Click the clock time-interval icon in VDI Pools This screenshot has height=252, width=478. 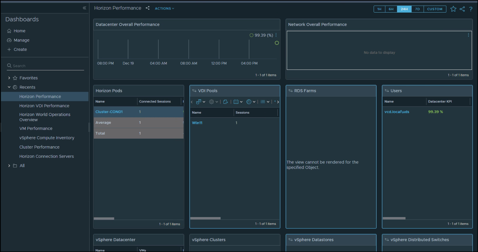(x=249, y=101)
